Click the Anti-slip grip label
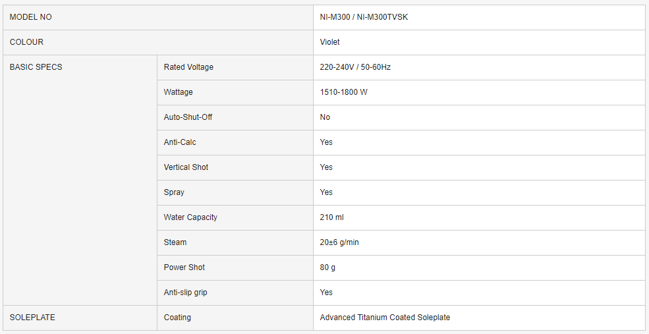The width and height of the screenshot is (649, 334). 185,292
